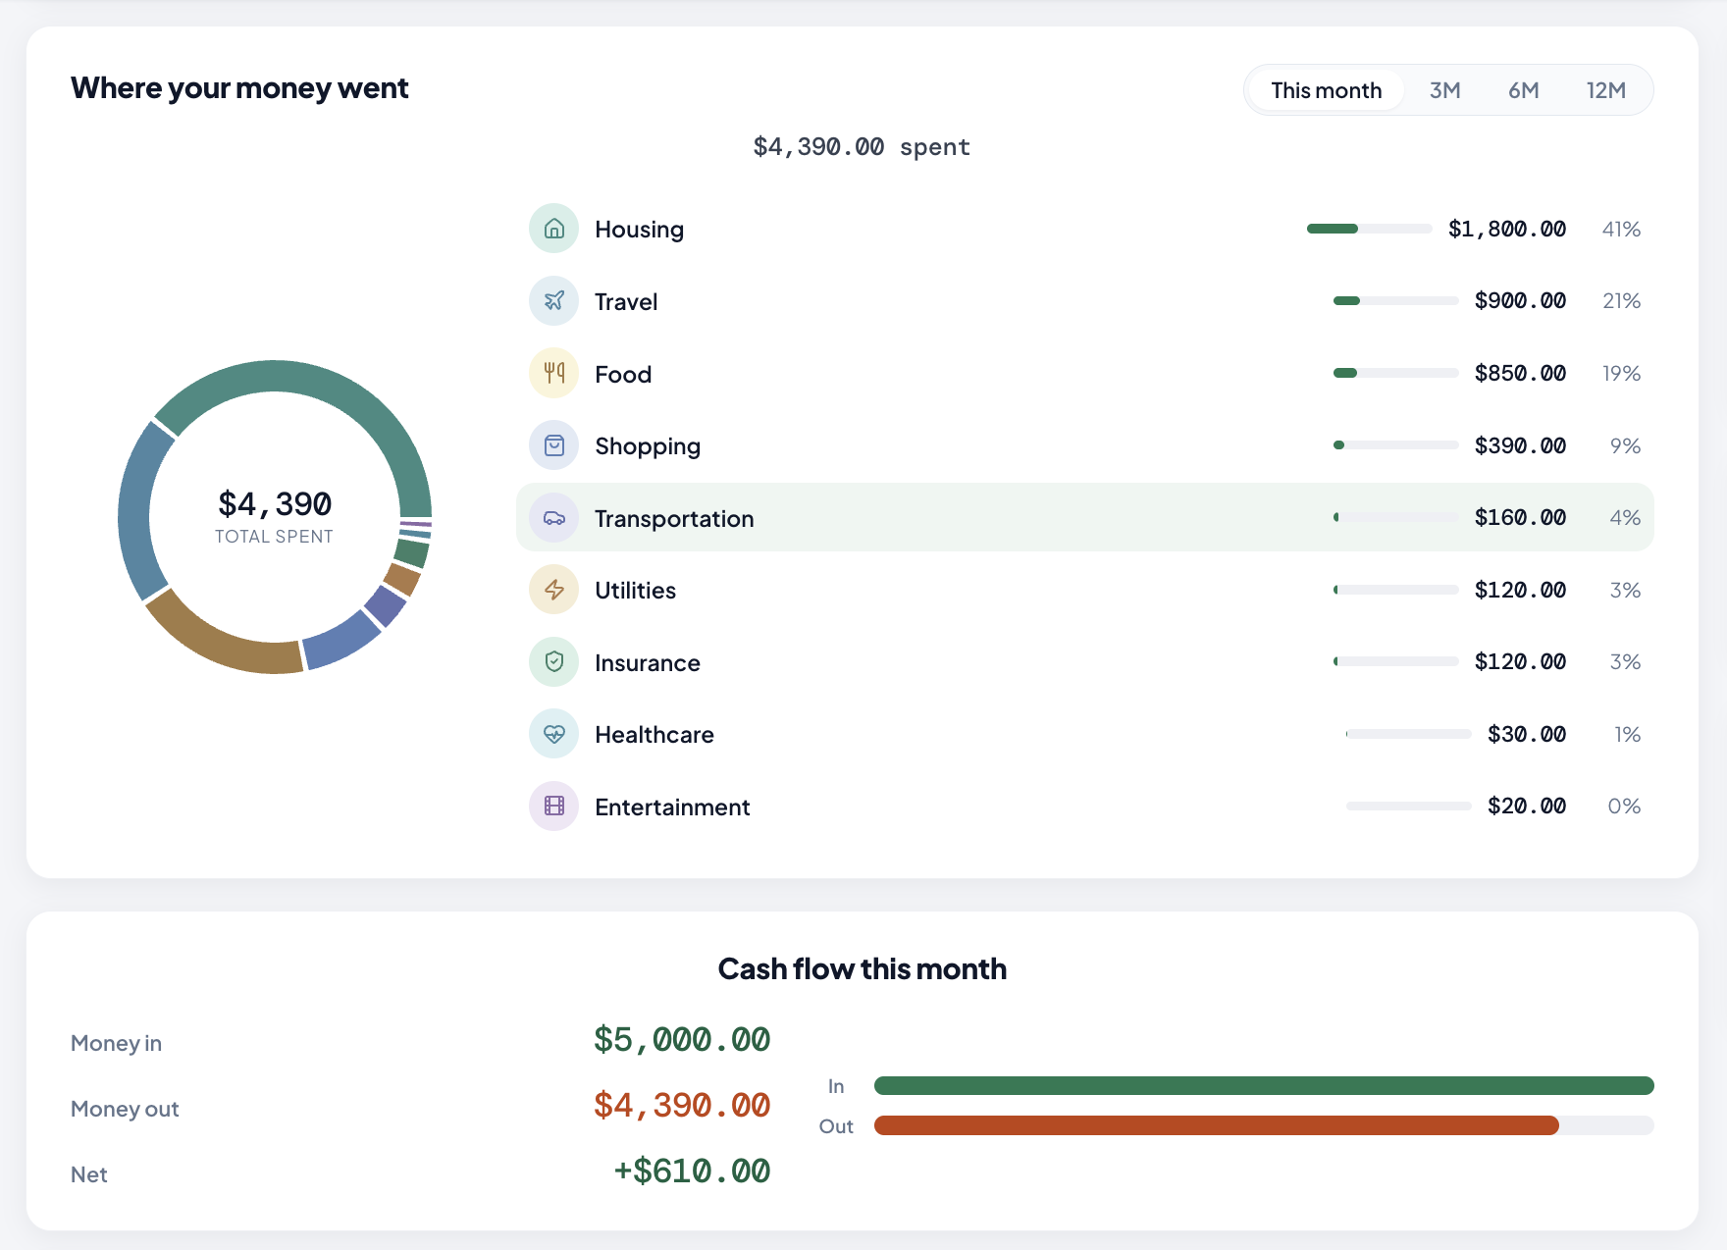The image size is (1727, 1250).
Task: Click the Travel progress bar
Action: [x=1395, y=300]
